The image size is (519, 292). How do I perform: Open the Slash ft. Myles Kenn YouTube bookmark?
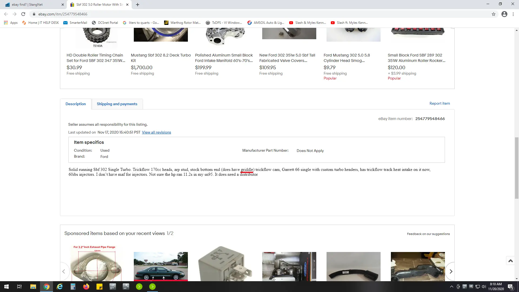349,23
